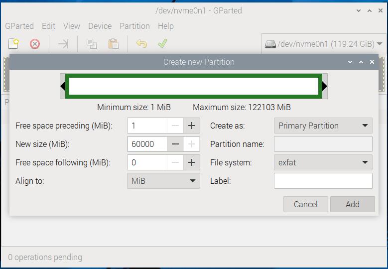This screenshot has height=269, width=388.
Task: Open the GParted menu
Action: click(x=19, y=26)
